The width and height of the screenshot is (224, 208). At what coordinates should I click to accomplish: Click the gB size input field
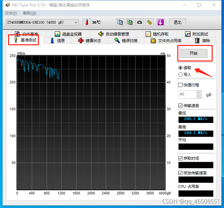[187, 94]
